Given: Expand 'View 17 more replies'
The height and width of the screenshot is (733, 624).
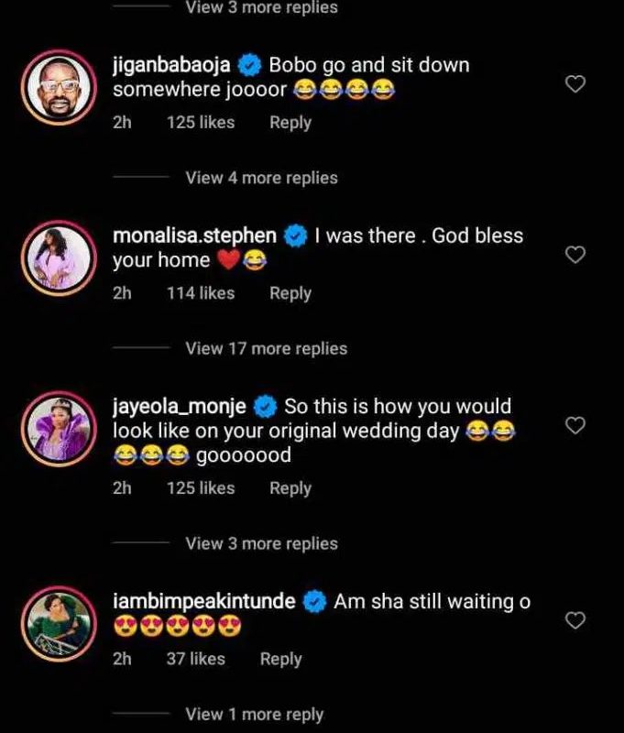Looking at the screenshot, I should point(266,348).
